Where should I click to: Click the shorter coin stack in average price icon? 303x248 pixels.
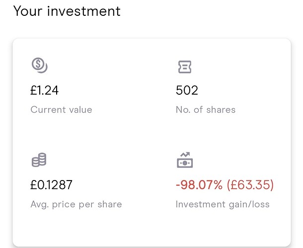[x=36, y=162]
